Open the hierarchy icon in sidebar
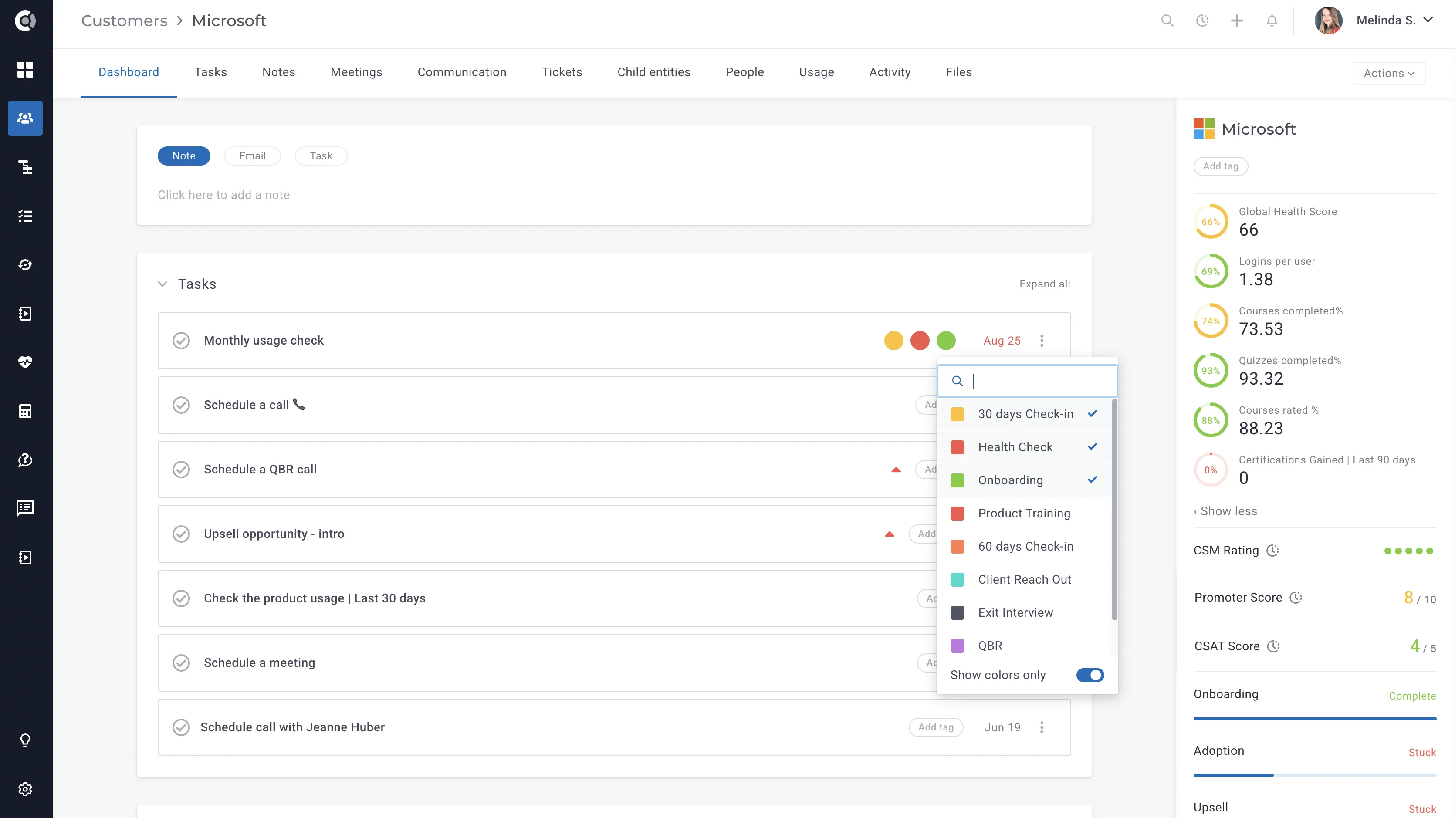Image resolution: width=1455 pixels, height=818 pixels. [x=25, y=167]
